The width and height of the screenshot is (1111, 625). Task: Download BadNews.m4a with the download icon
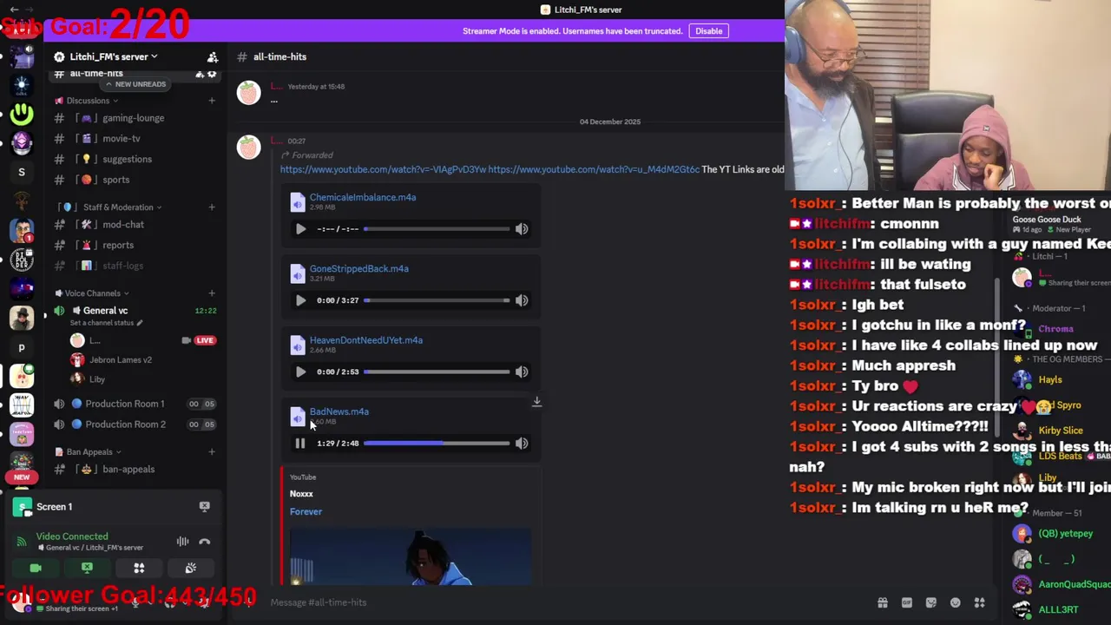(536, 402)
